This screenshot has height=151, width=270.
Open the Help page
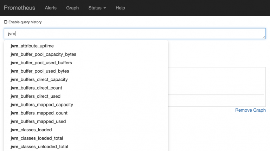120,8
